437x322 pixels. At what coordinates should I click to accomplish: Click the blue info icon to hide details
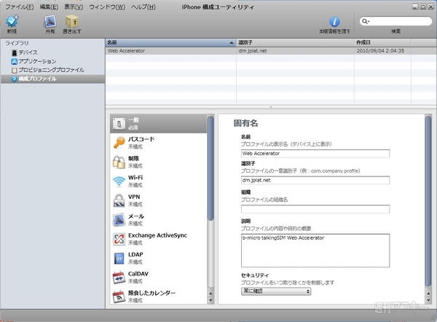tap(334, 21)
